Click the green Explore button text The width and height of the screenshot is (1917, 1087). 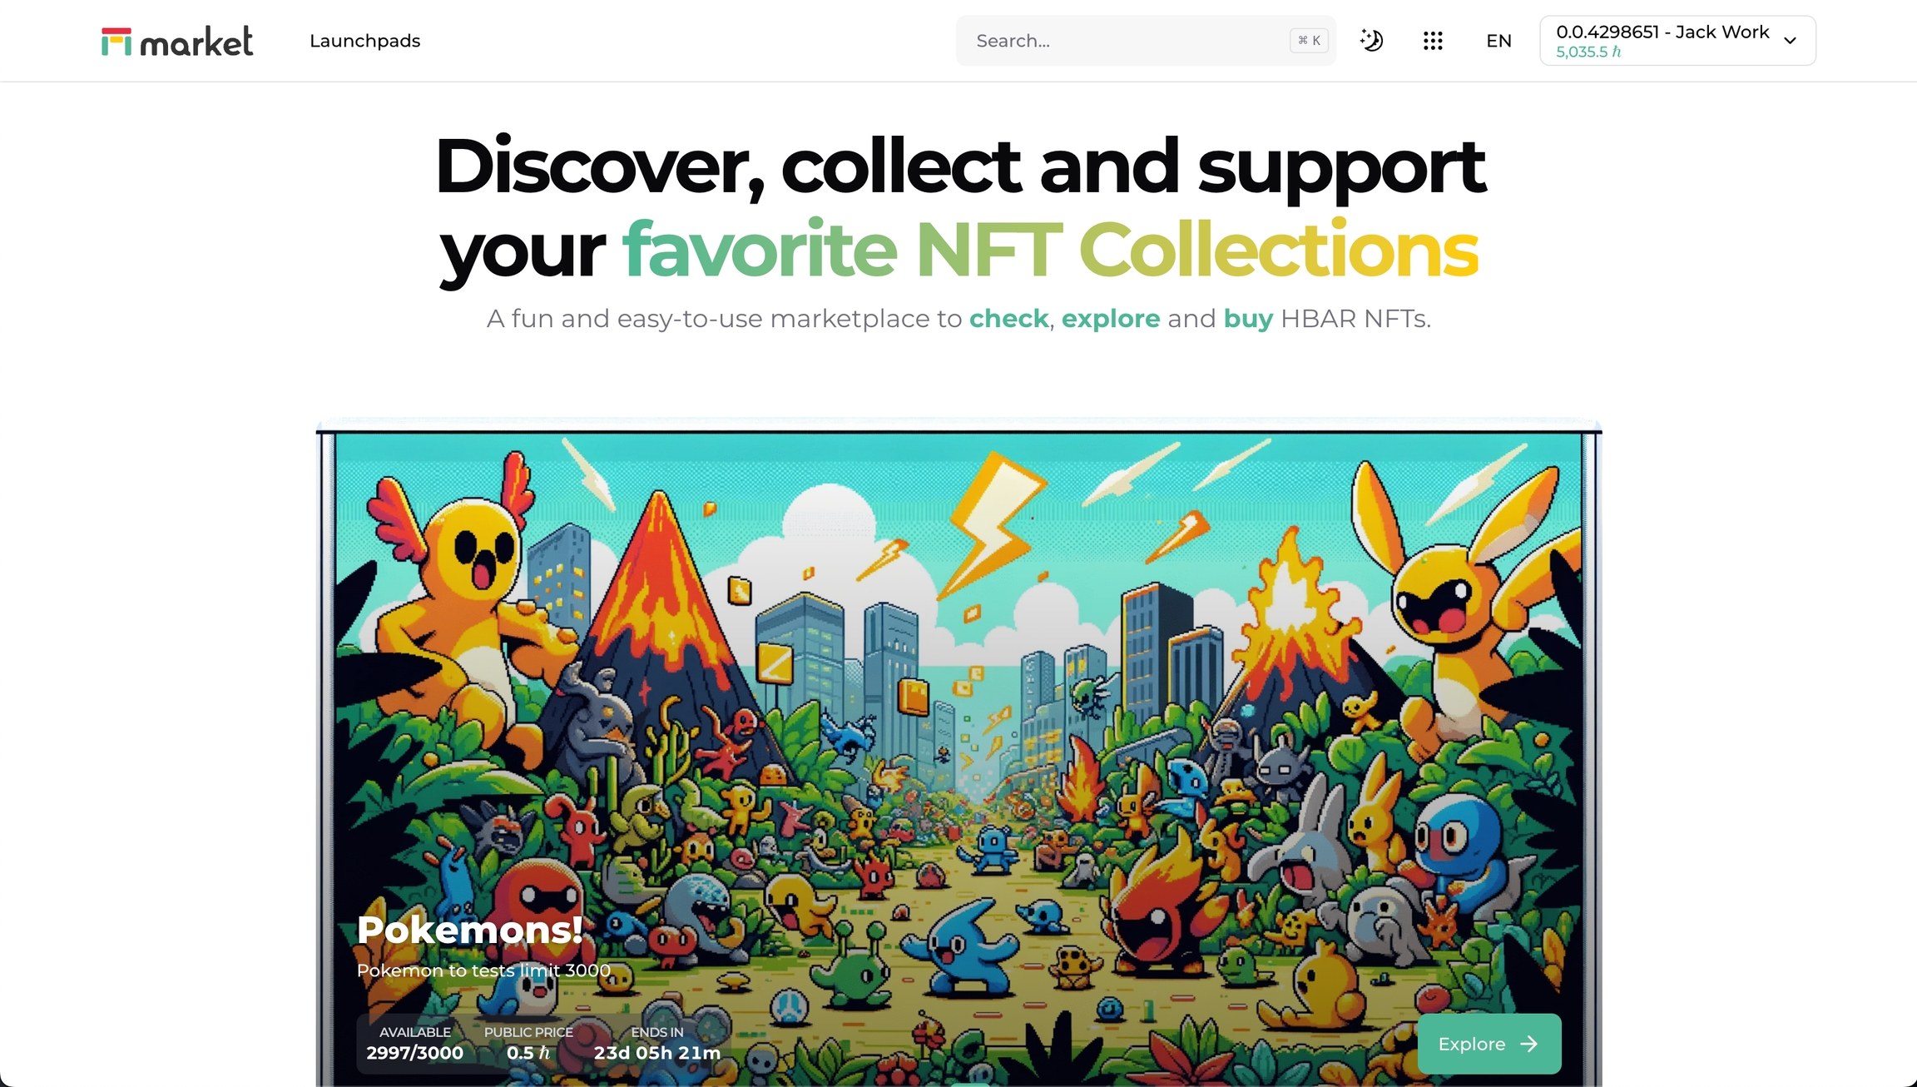click(1471, 1044)
